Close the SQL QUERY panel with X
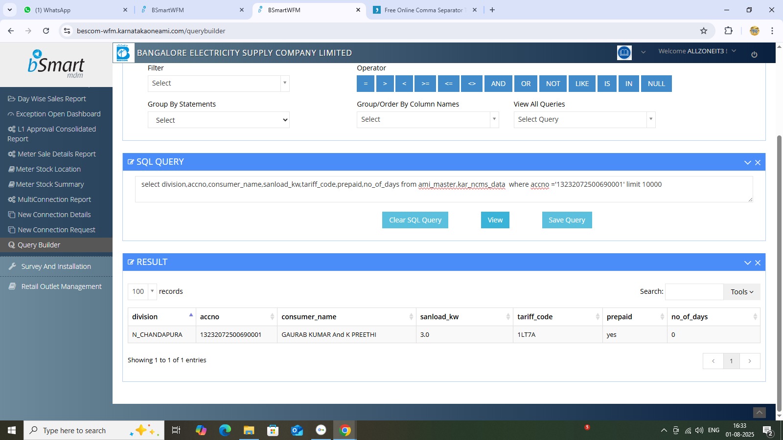This screenshot has width=783, height=440. coord(758,162)
